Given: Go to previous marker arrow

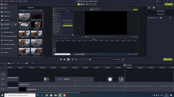Looking at the screenshot, I should click(73, 59).
